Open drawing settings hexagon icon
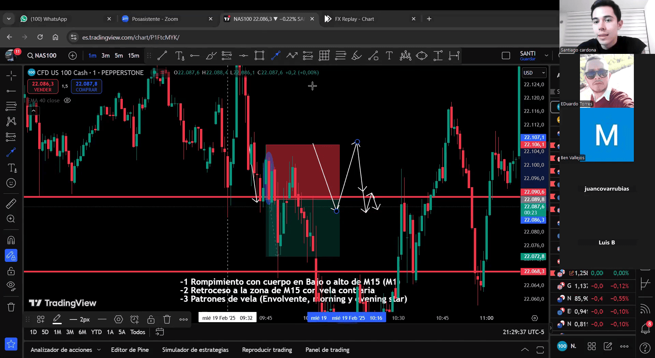This screenshot has height=358, width=655. (118, 319)
